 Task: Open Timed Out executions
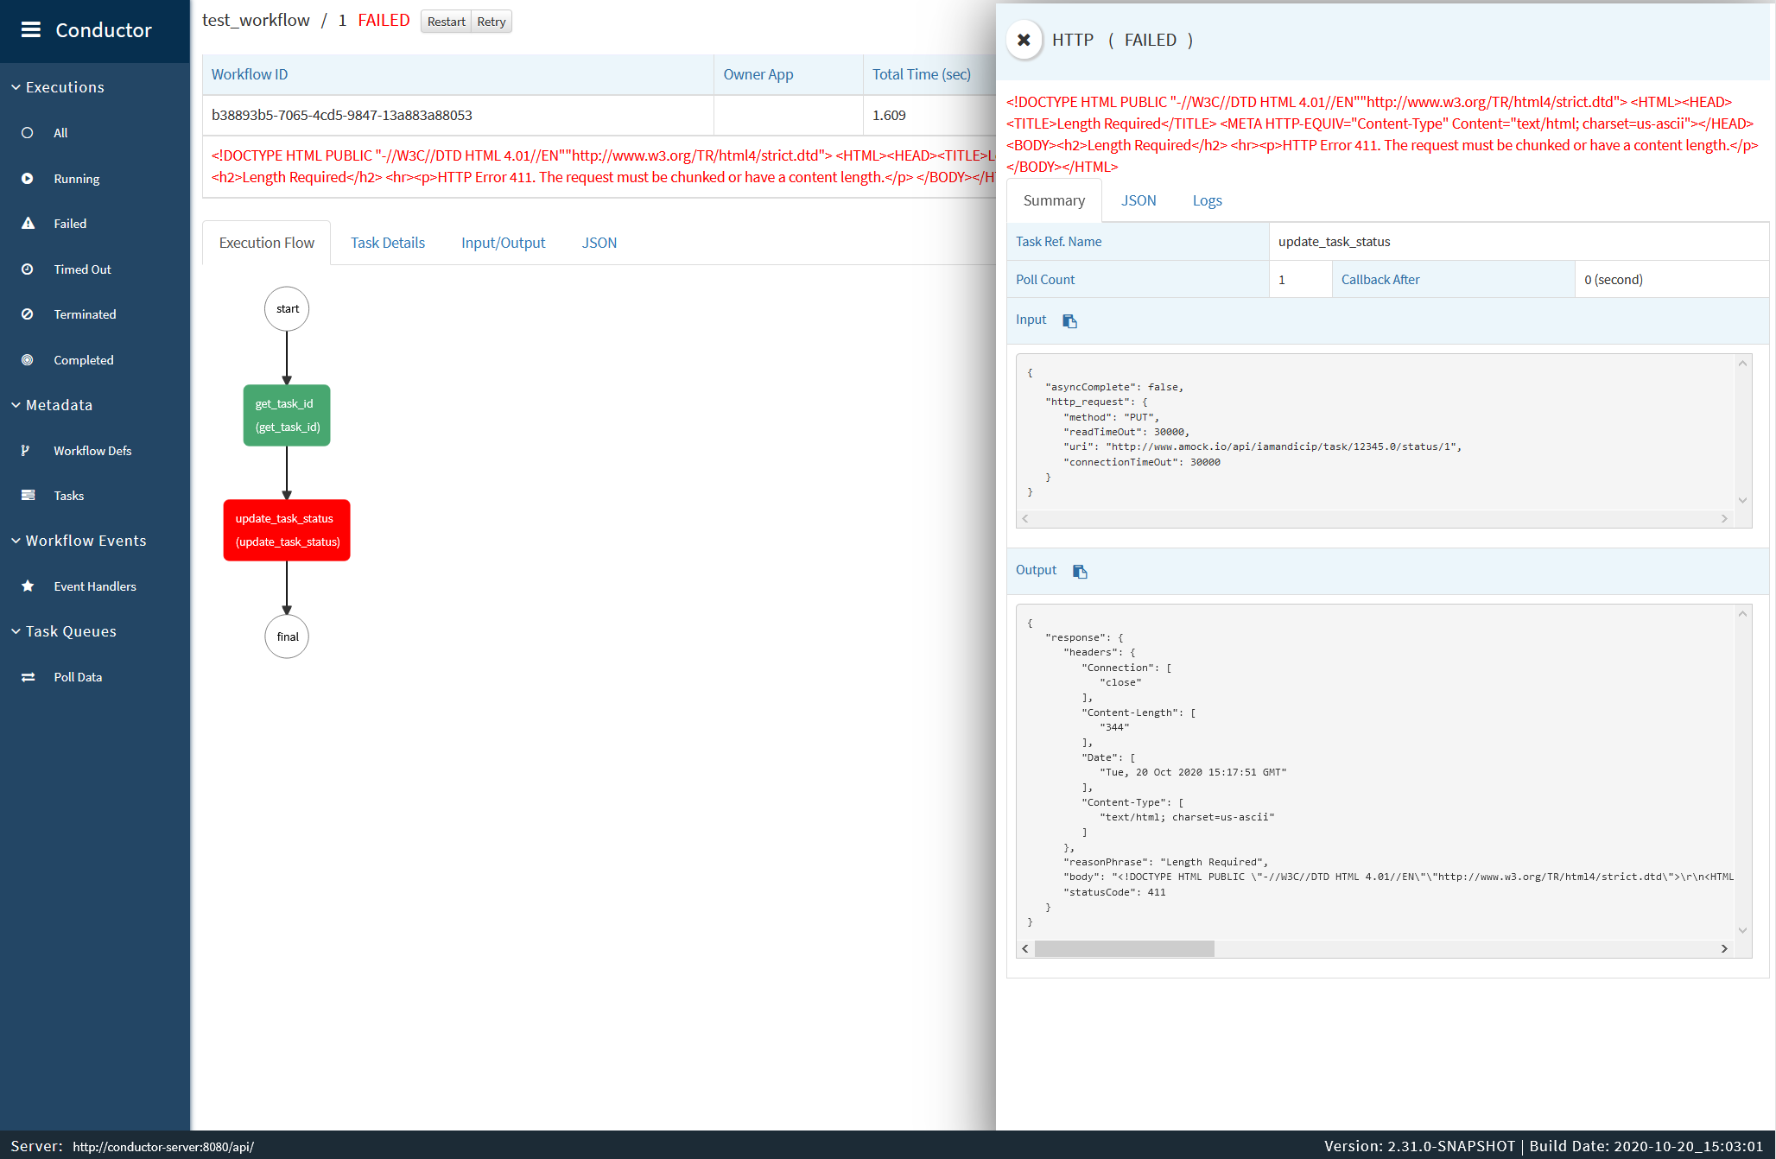(29, 269)
